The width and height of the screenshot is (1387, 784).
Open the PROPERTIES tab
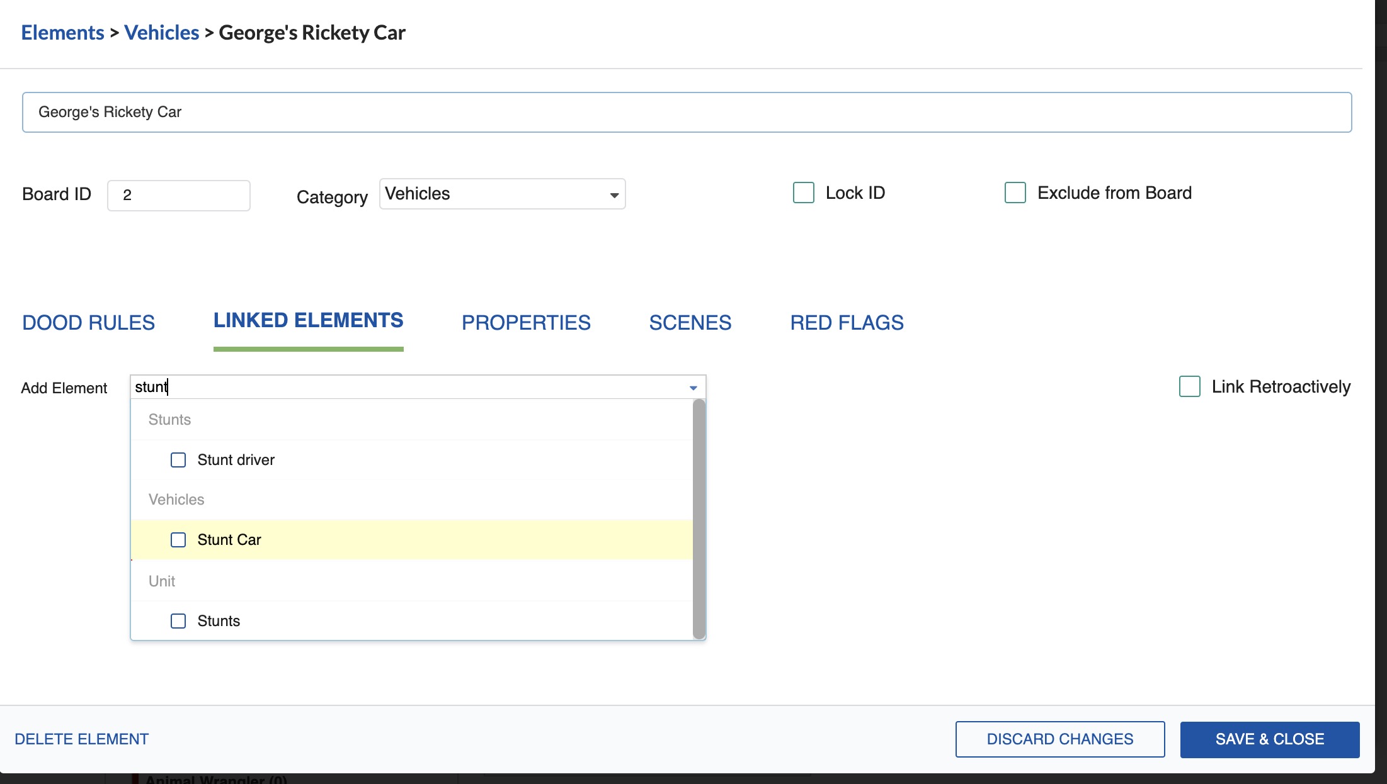click(x=526, y=323)
